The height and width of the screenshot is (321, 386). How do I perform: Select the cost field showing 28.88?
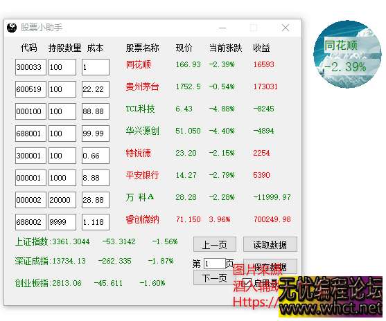pos(96,200)
